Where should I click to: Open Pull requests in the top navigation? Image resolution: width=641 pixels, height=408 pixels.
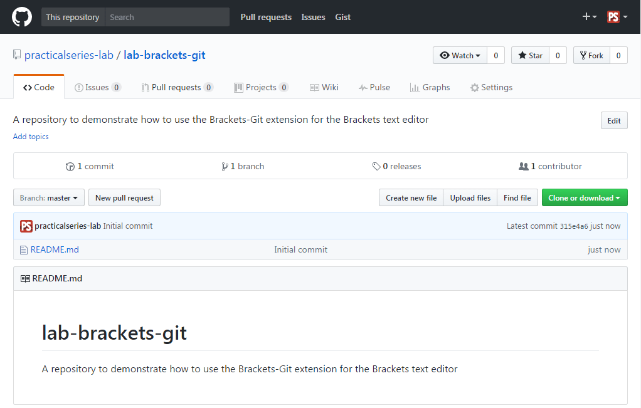[x=266, y=17]
